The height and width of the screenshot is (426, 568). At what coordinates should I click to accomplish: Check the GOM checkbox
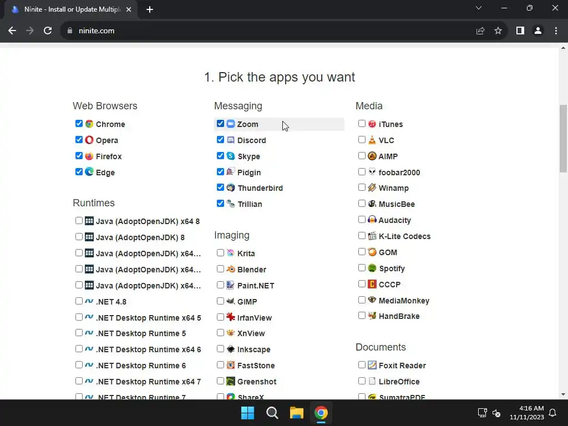[362, 251]
